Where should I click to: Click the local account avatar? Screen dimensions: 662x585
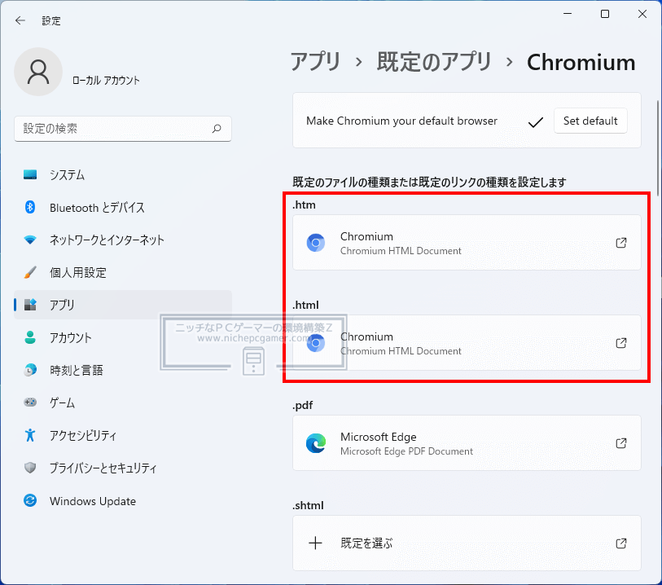click(x=38, y=72)
